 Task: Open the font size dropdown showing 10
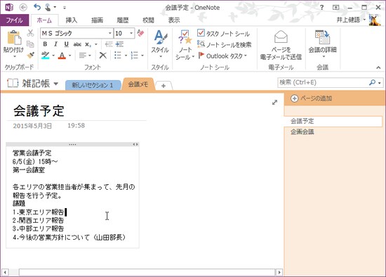click(131, 33)
